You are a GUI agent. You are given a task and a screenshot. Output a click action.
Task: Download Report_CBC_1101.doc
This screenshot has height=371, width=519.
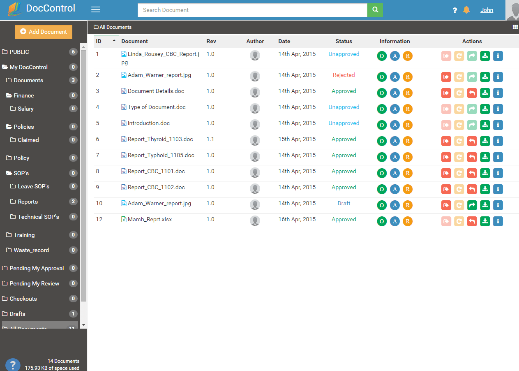pyautogui.click(x=485, y=173)
